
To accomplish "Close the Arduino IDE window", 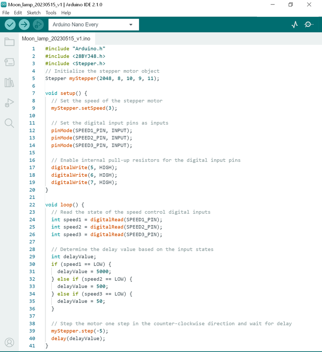I will tap(309, 4).
